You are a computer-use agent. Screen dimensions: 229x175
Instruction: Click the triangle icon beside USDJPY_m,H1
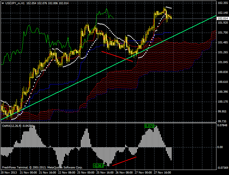(x=3, y=3)
